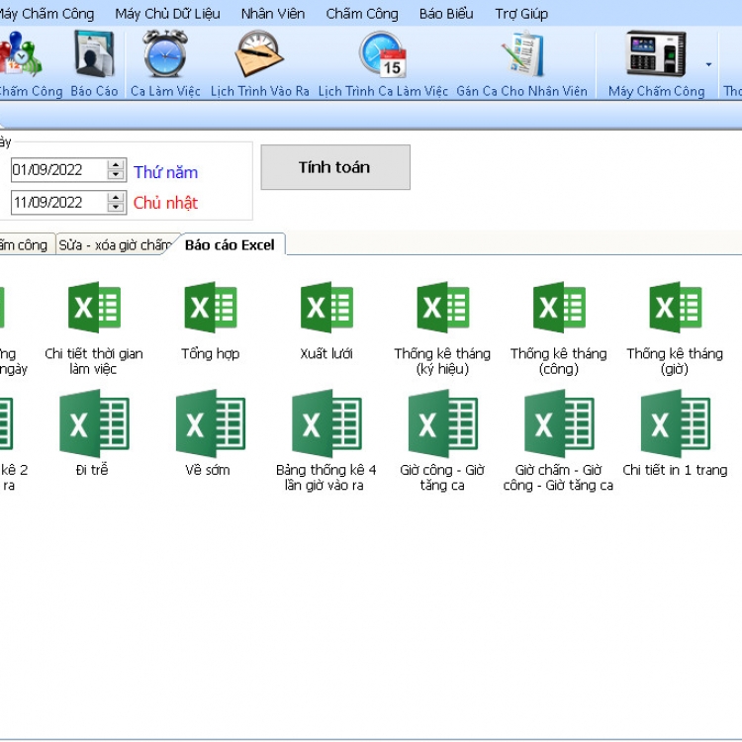Open Chi tiết in 1 trang report
The width and height of the screenshot is (742, 742).
675,424
